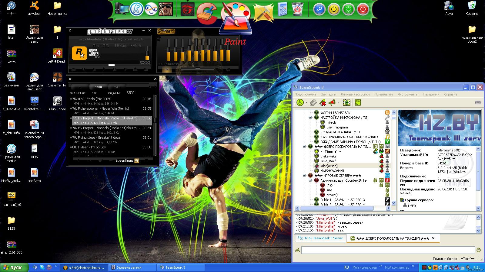The height and width of the screenshot is (272, 485).
Task: Collapse ДОБРО ПОЖАЛОВАТЬ НА TS channel tree
Action: click(x=304, y=147)
